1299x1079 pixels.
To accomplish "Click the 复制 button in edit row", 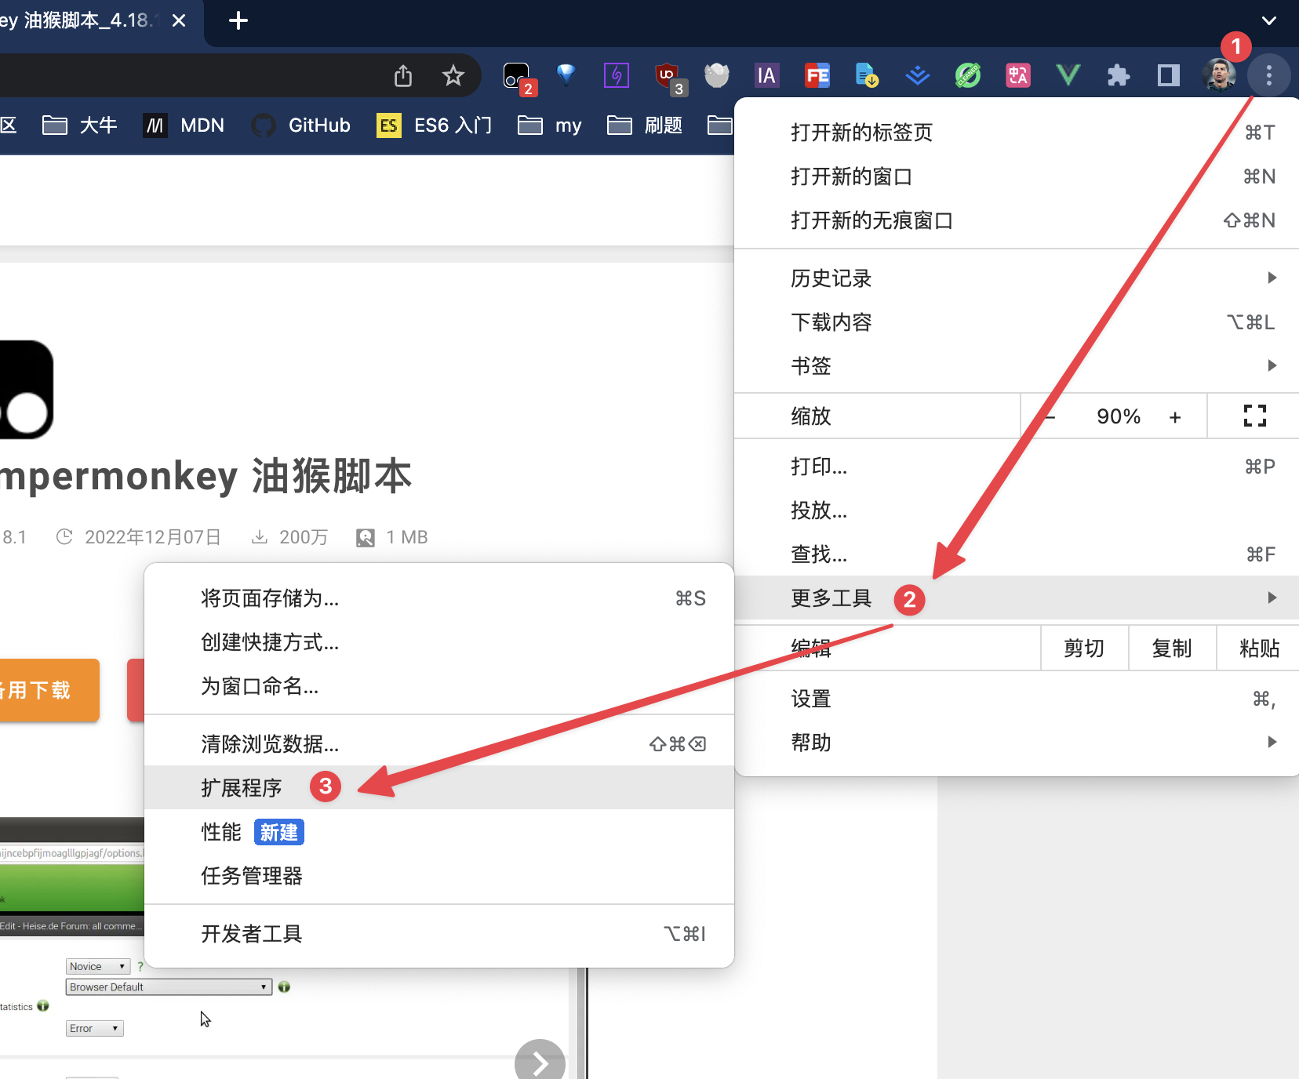I will tap(1171, 648).
